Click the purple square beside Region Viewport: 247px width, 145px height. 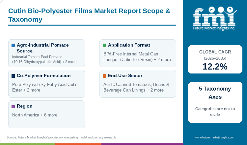coord(13,106)
